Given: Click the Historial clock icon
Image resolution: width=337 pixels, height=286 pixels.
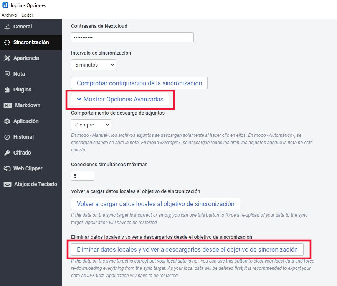Looking at the screenshot, I should (7, 137).
